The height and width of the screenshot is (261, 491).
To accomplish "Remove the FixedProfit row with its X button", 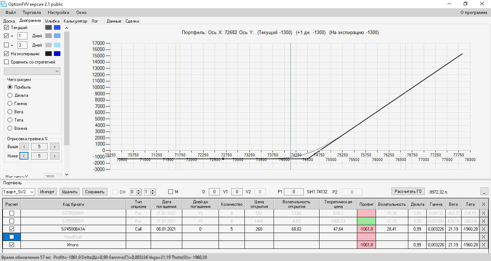I will [483, 237].
